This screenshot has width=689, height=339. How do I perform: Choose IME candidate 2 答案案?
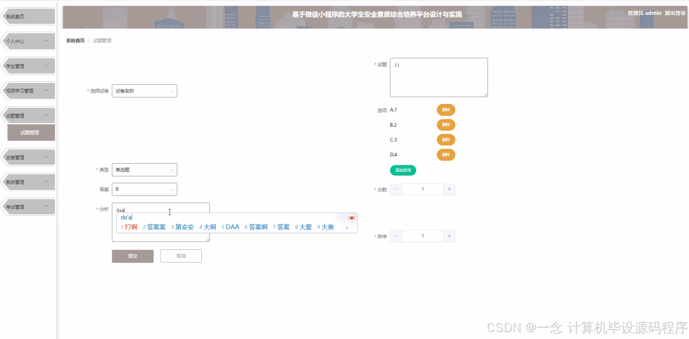point(154,227)
